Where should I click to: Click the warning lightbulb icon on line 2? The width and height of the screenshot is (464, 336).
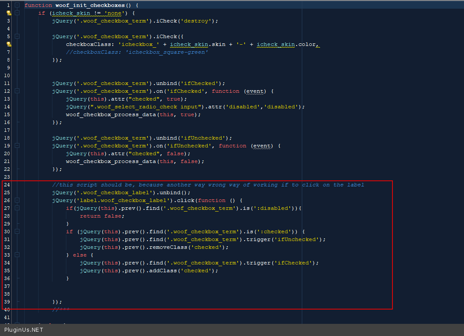(8, 13)
